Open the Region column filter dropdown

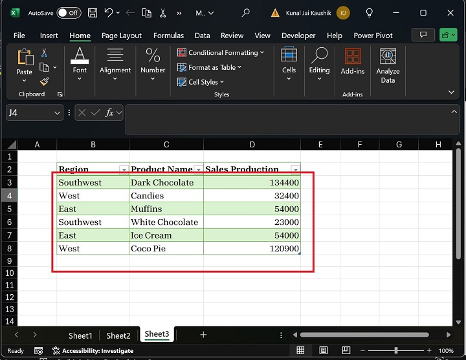[x=124, y=169]
